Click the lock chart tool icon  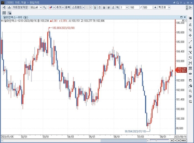point(190,85)
